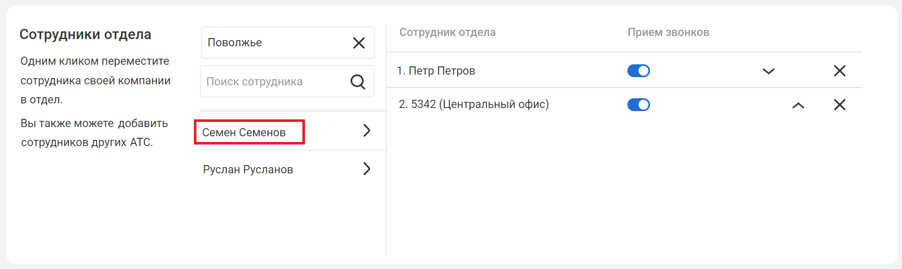Toggle call reception for 5342 (Центральный офис)
Viewport: 902px width, 269px height.
(639, 105)
